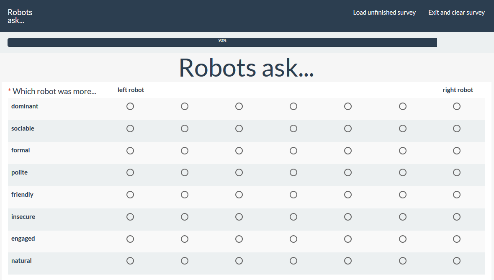
Task: Click the large Robots ask... page heading
Action: pos(246,67)
